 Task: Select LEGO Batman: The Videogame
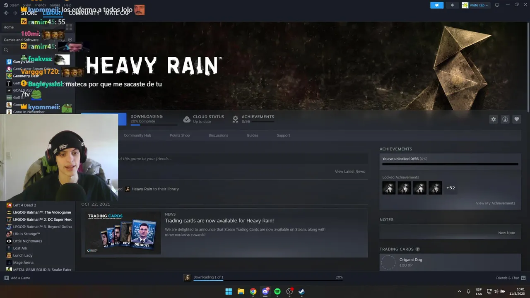point(42,212)
